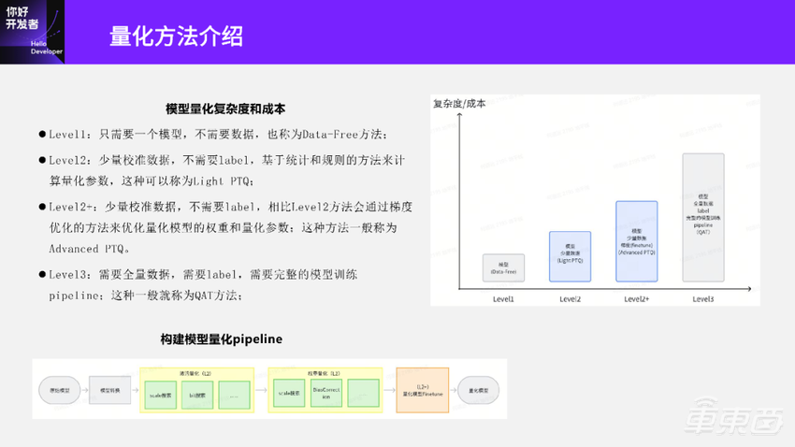
Task: Select the tall QAT bar
Action: (703, 217)
